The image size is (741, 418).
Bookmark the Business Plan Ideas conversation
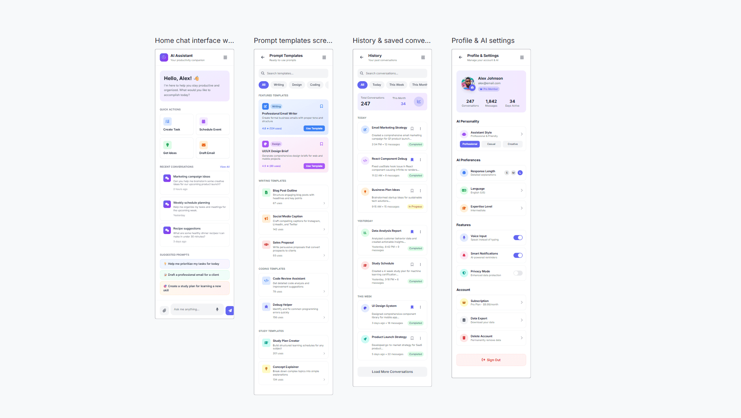412,191
